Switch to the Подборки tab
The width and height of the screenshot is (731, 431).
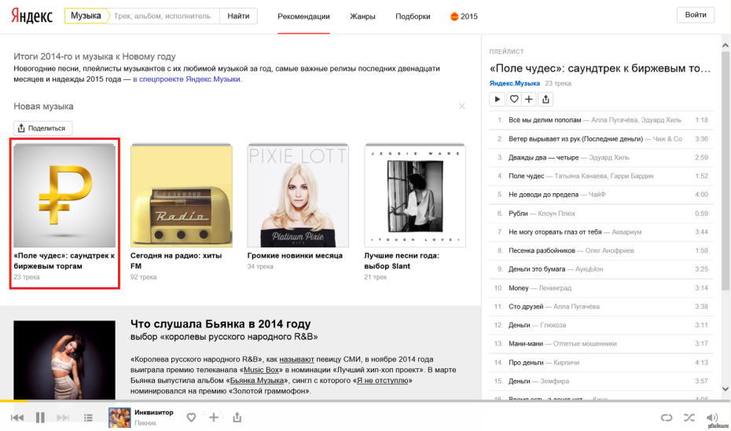(413, 16)
